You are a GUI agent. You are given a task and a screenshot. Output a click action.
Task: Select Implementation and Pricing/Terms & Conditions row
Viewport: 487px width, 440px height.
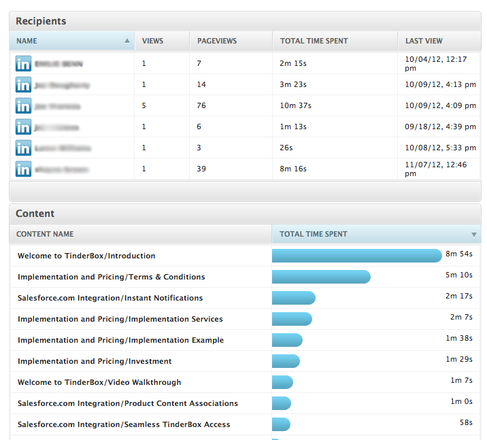[x=111, y=277]
